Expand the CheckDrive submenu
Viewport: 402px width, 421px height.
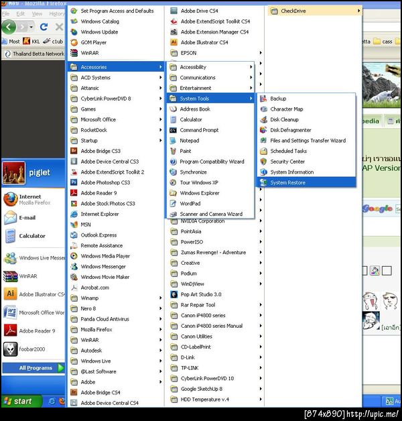pyautogui.click(x=314, y=11)
